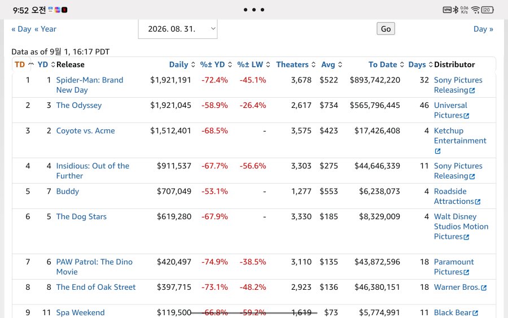Open PAW Patrol: The Dino Movie page
Screen dimensions: 508x318
coord(94,267)
